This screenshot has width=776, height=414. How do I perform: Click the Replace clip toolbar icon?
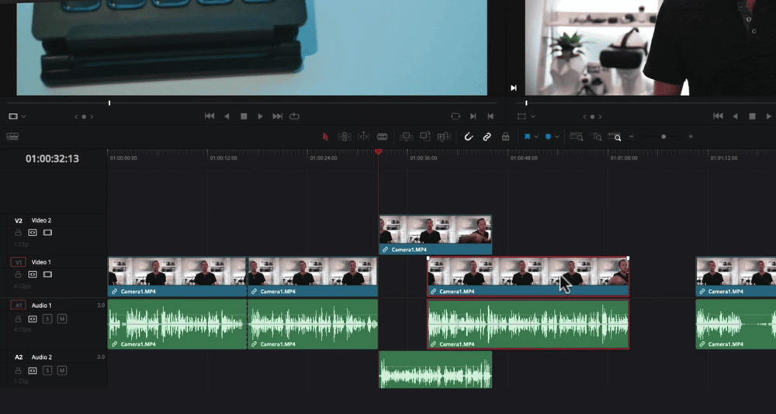[x=444, y=136]
